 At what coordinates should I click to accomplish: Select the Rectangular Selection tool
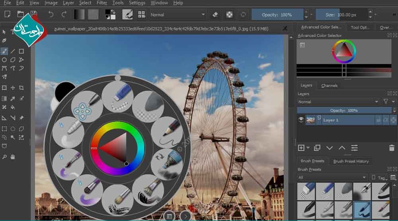pos(4,129)
